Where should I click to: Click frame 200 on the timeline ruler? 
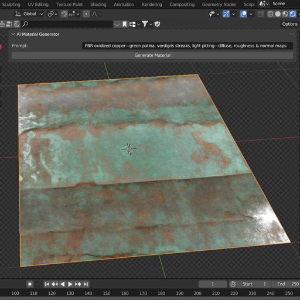pyautogui.click(x=197, y=293)
